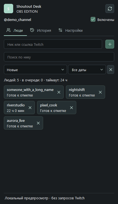Screen dimensions: 118x204
Task: Remove aurora_live from the list
Action: click(38, 123)
